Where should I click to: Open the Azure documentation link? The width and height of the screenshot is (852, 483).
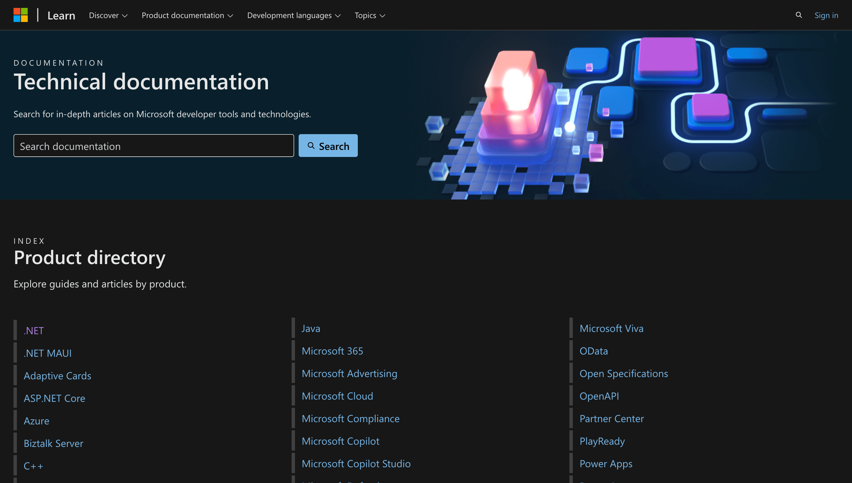[x=36, y=421]
